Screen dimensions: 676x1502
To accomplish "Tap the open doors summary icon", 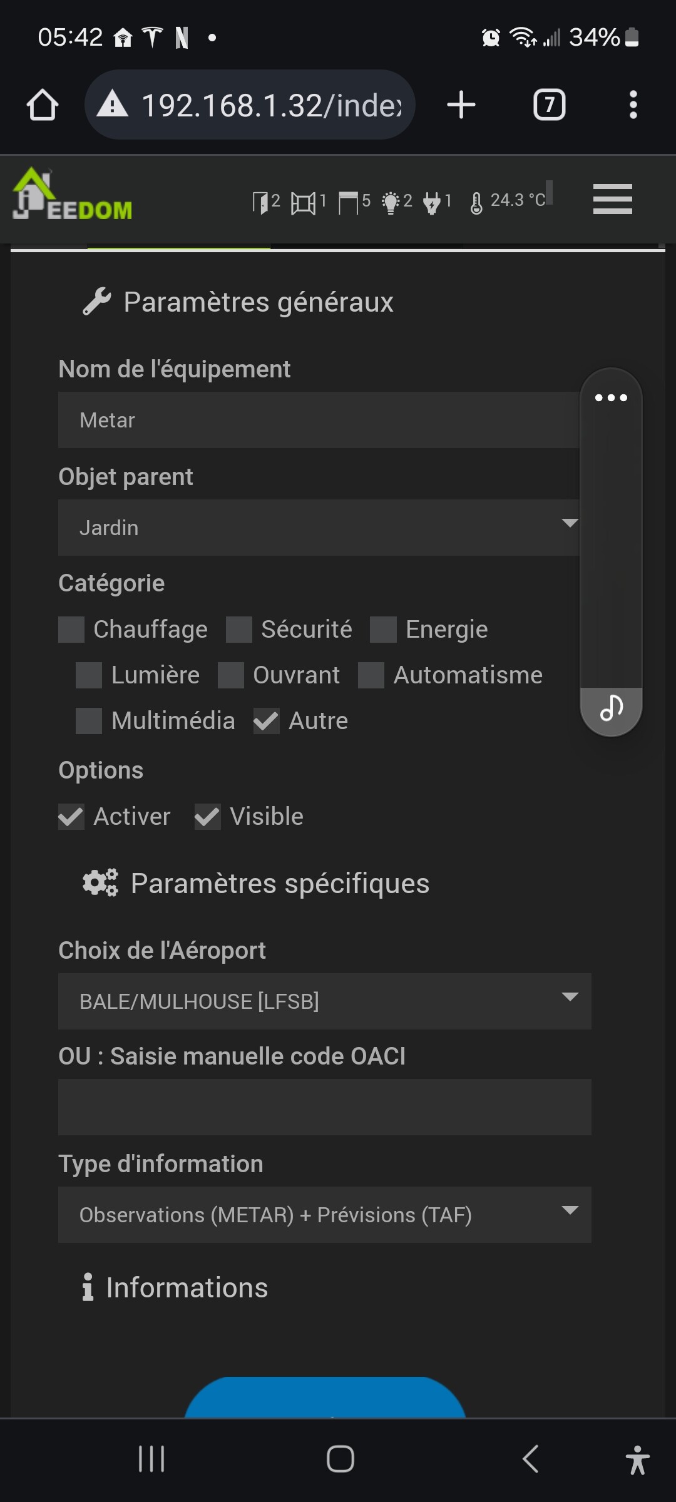I will 260,202.
